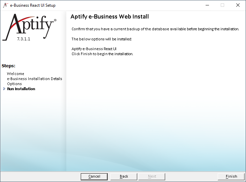Click the Finish button to begin installation
This screenshot has width=246, height=182.
click(231, 177)
